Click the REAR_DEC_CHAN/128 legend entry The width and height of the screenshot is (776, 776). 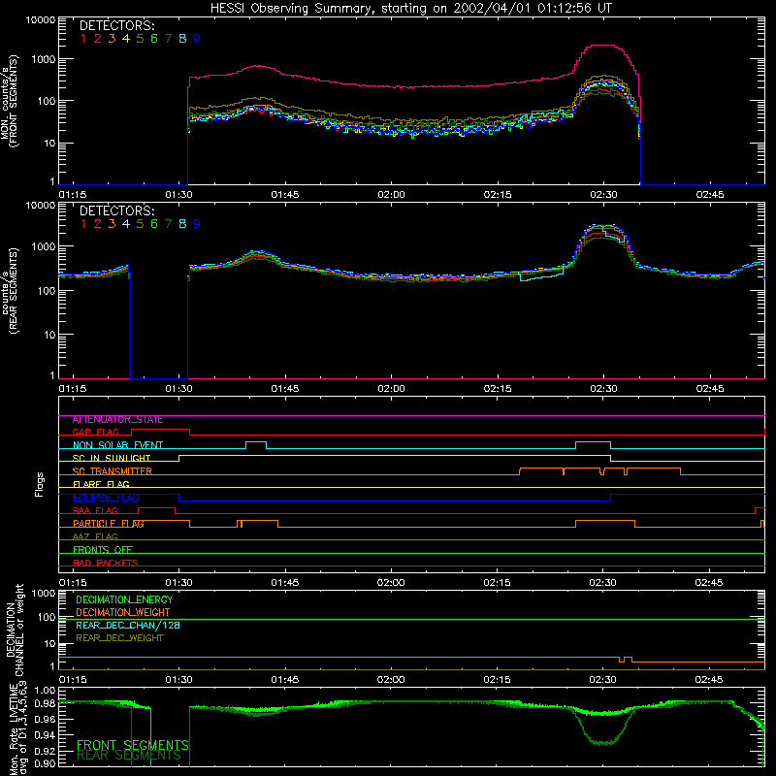pyautogui.click(x=128, y=625)
